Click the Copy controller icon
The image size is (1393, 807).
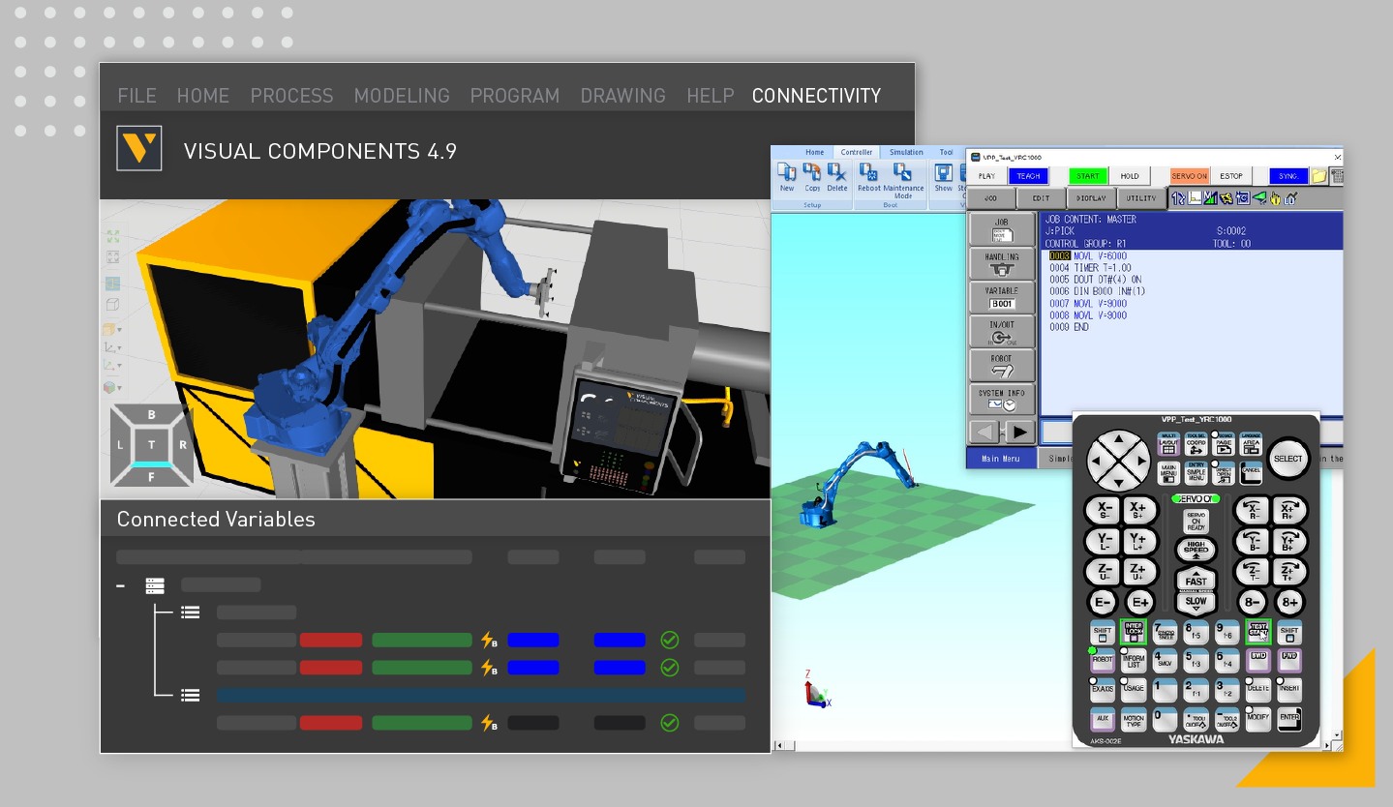(x=812, y=177)
